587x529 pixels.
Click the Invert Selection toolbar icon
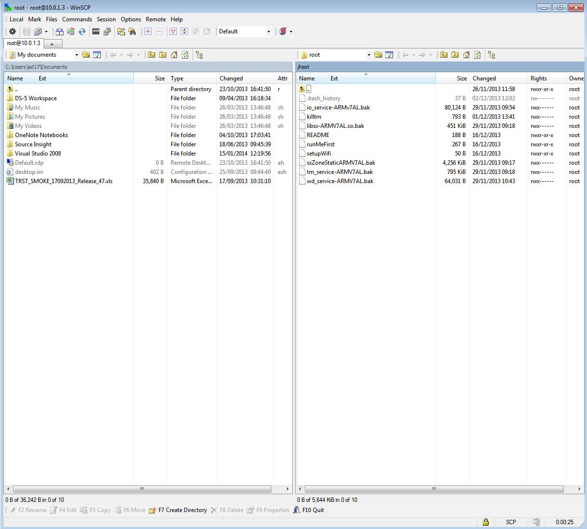click(184, 31)
